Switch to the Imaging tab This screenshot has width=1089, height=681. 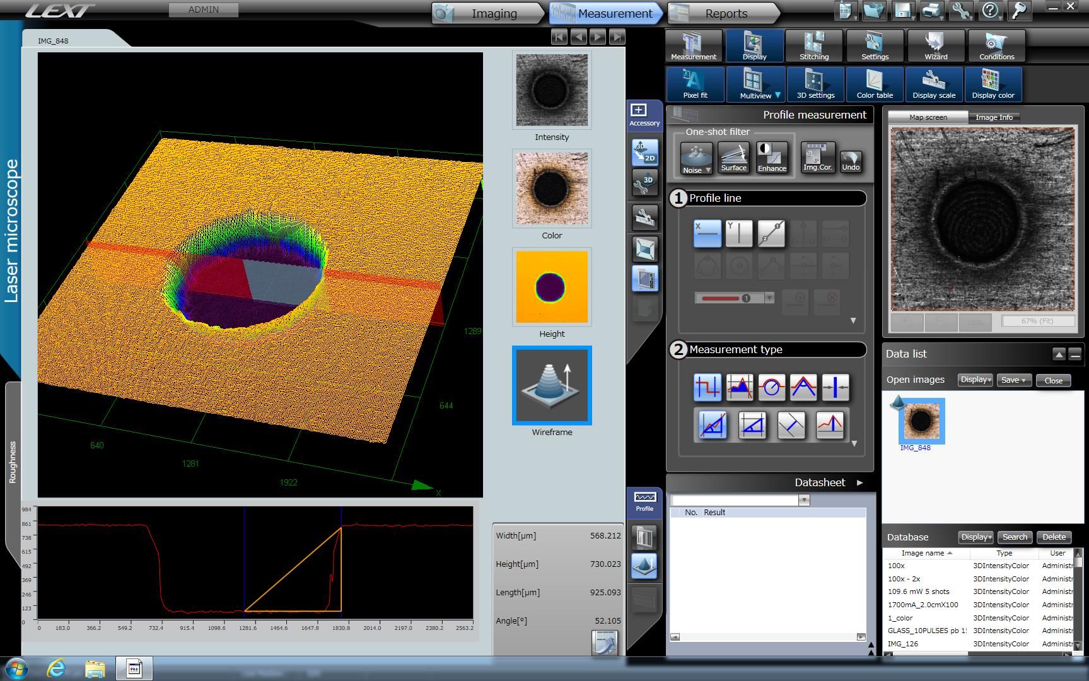(x=488, y=13)
